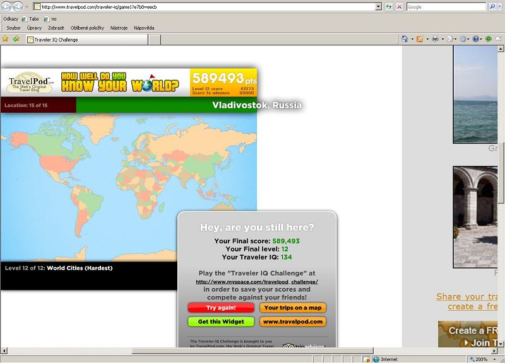
Task: Open the myspace.com travelpod challenge link
Action: (257, 282)
